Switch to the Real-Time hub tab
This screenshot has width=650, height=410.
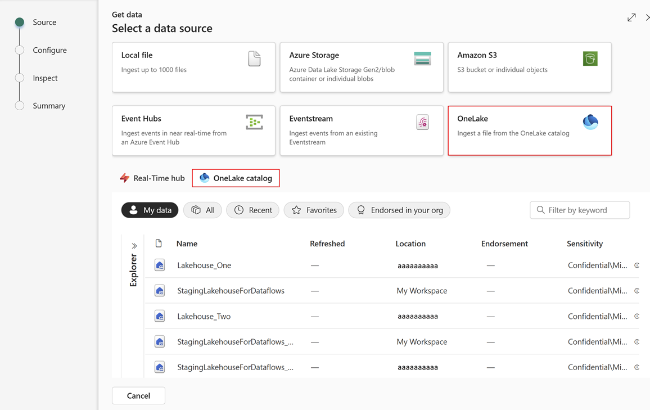[x=152, y=178]
